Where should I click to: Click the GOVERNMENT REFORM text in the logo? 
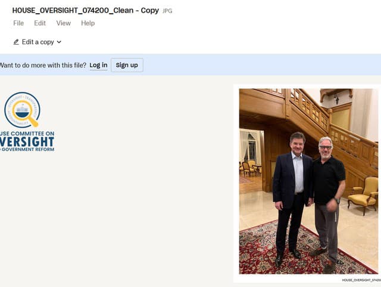click(x=28, y=149)
